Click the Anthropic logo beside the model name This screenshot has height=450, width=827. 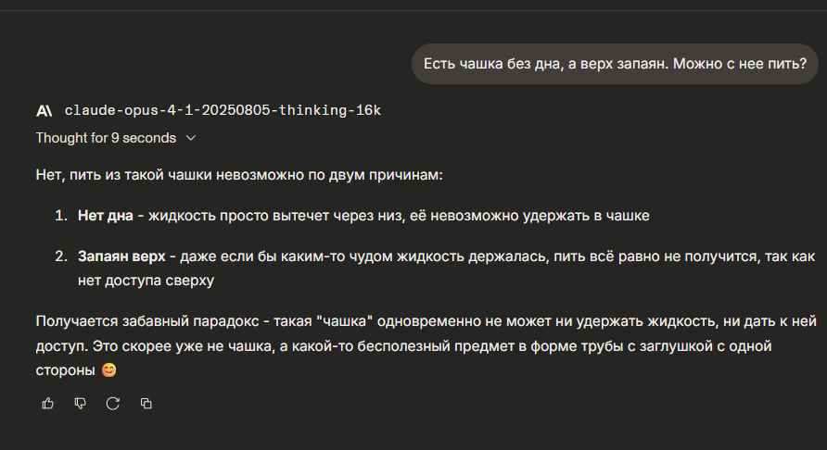[x=45, y=111]
